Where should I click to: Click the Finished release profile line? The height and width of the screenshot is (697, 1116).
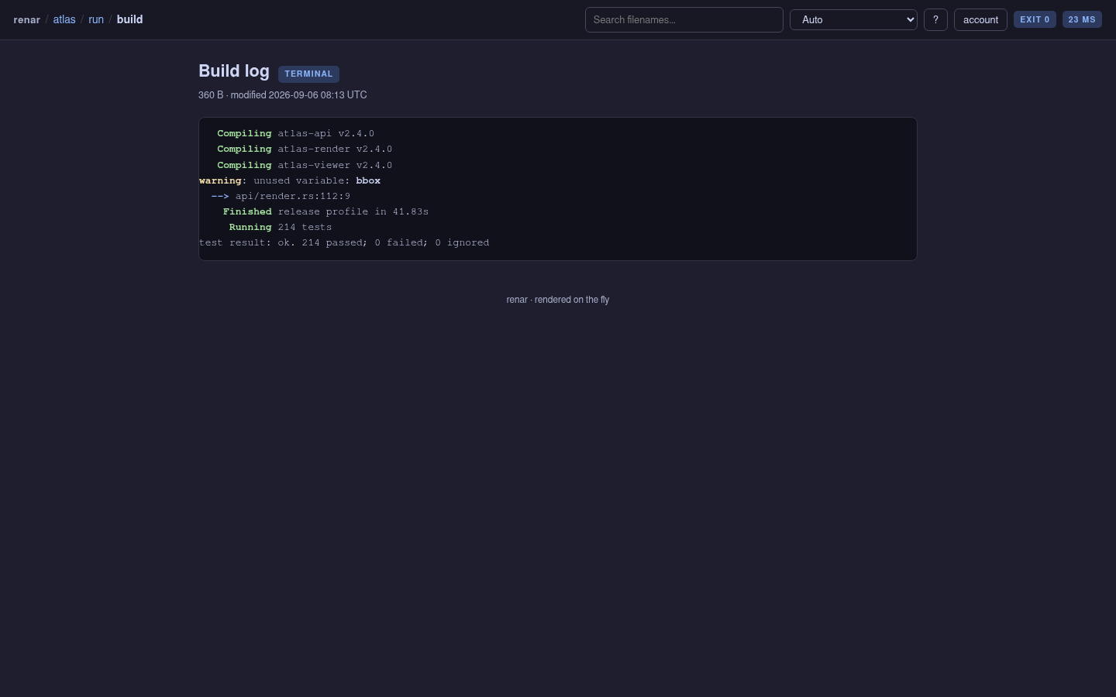pyautogui.click(x=325, y=211)
